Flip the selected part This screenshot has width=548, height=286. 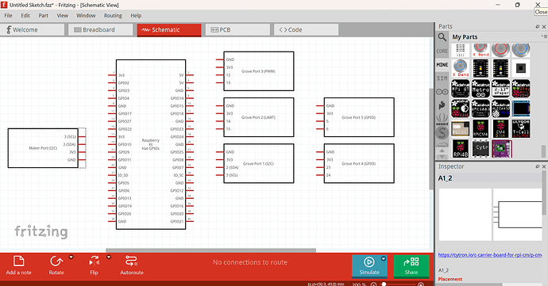94,265
